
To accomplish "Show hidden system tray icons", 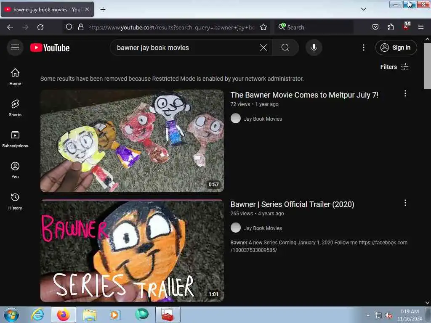I will (x=368, y=315).
